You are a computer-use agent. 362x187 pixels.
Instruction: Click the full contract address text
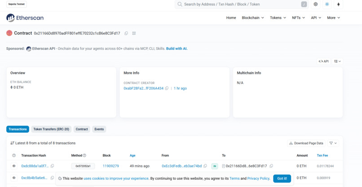(77, 33)
